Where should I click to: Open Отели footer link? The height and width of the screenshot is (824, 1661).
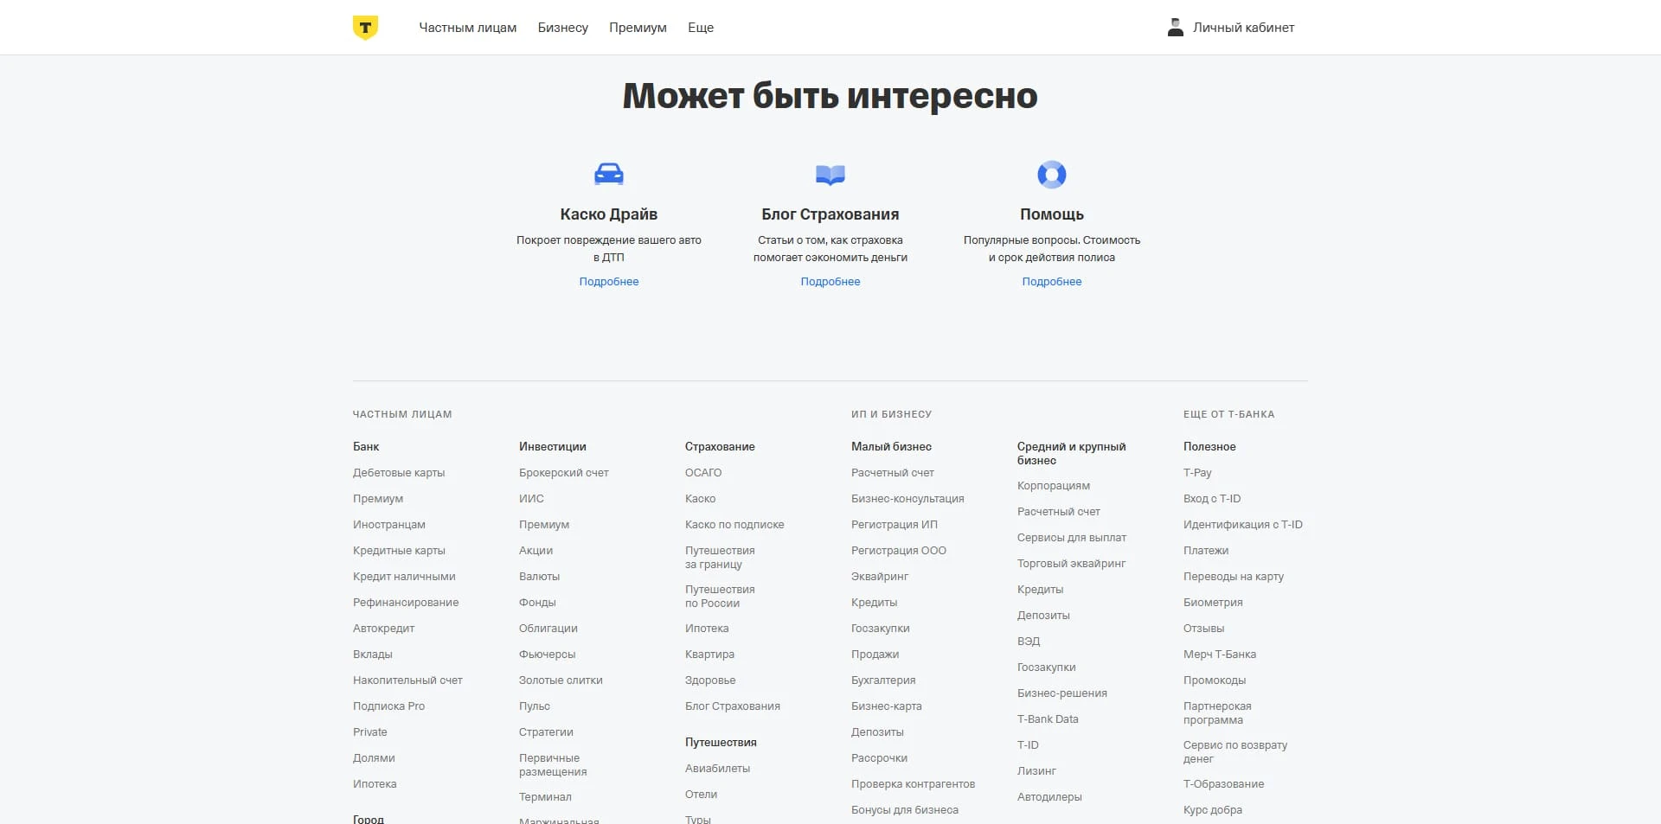tap(701, 795)
